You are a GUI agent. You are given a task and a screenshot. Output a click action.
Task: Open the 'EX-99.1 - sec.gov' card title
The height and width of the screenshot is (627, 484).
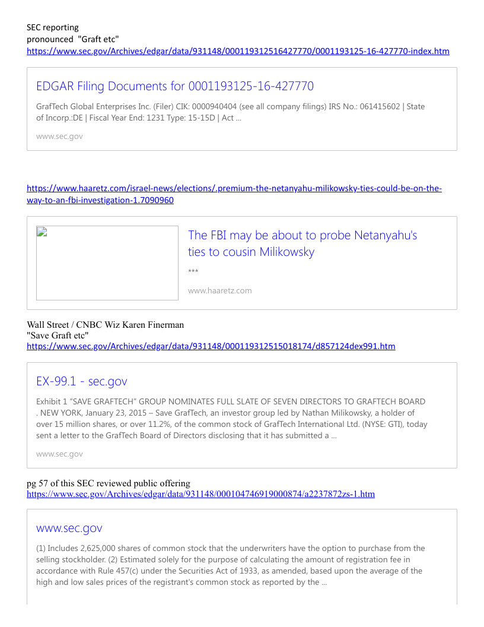pyautogui.click(x=82, y=381)
